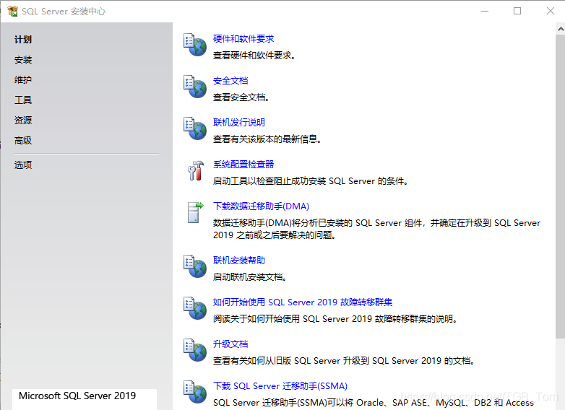Click the 安全文档 document globe icon
Viewport: 565px width, 410px height.
click(195, 87)
